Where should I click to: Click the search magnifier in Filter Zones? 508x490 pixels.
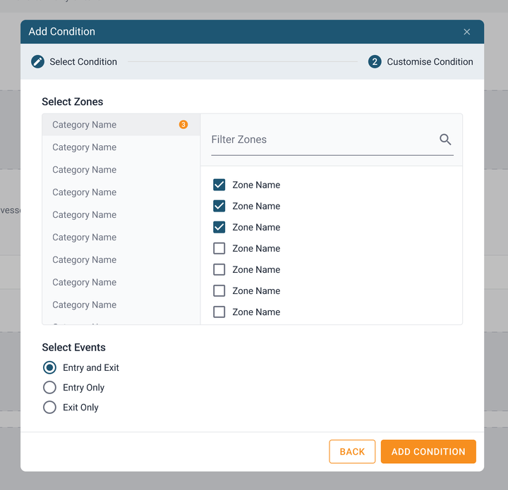tap(445, 140)
